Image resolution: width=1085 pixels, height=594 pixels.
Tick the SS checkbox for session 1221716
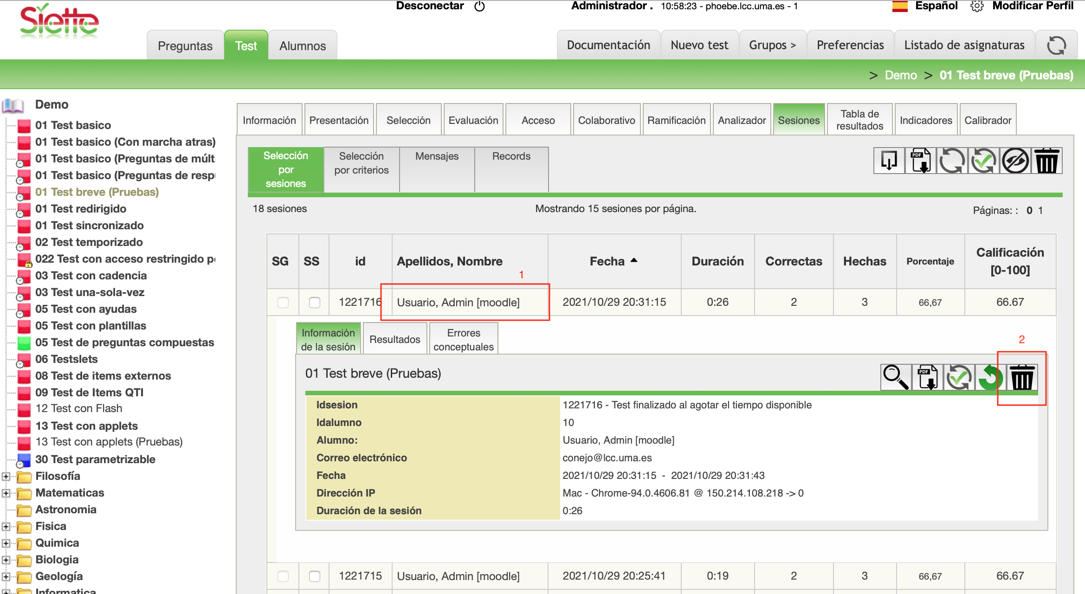click(x=314, y=303)
